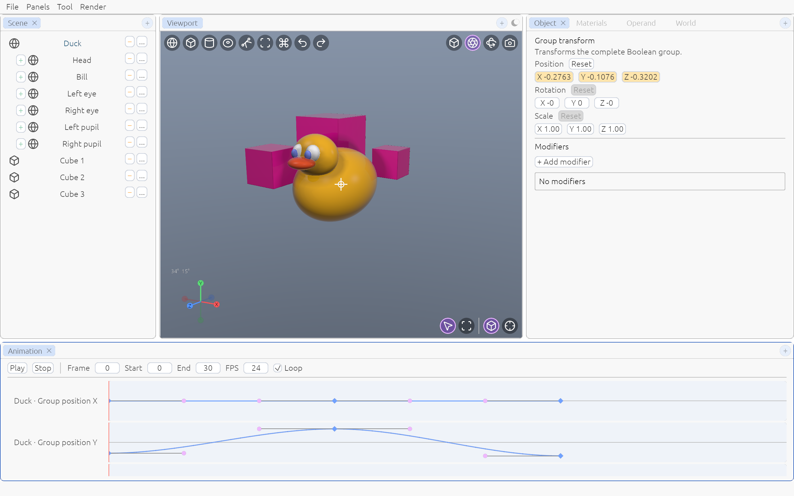This screenshot has width=794, height=496.
Task: Redo the action in viewport toolbar
Action: click(x=321, y=43)
